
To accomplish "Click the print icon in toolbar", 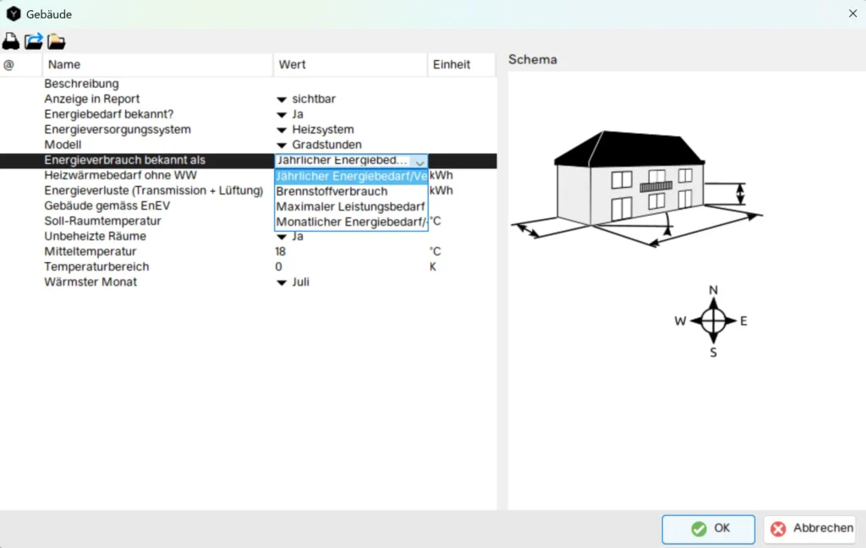I will point(11,41).
